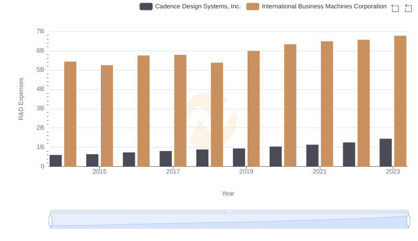The image size is (418, 241).
Task: Click the left range slider handle
Action: pyautogui.click(x=50, y=221)
